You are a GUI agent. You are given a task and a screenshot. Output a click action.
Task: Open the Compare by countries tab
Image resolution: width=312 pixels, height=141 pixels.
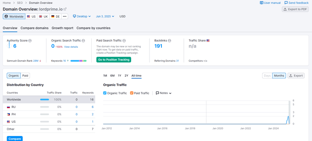coord(94,28)
